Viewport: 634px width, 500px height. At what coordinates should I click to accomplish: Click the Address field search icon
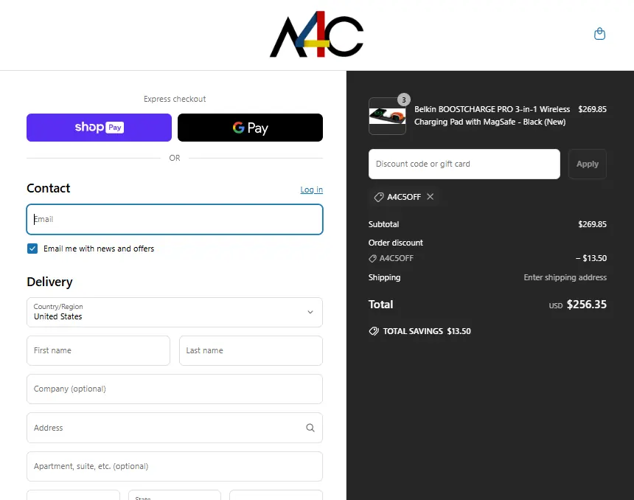pyautogui.click(x=310, y=428)
